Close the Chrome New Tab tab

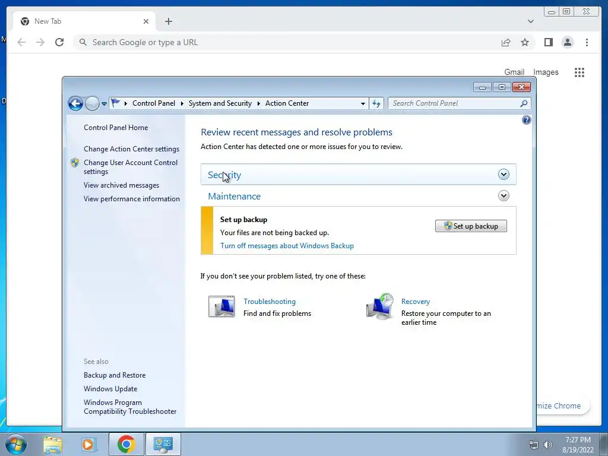(x=146, y=22)
